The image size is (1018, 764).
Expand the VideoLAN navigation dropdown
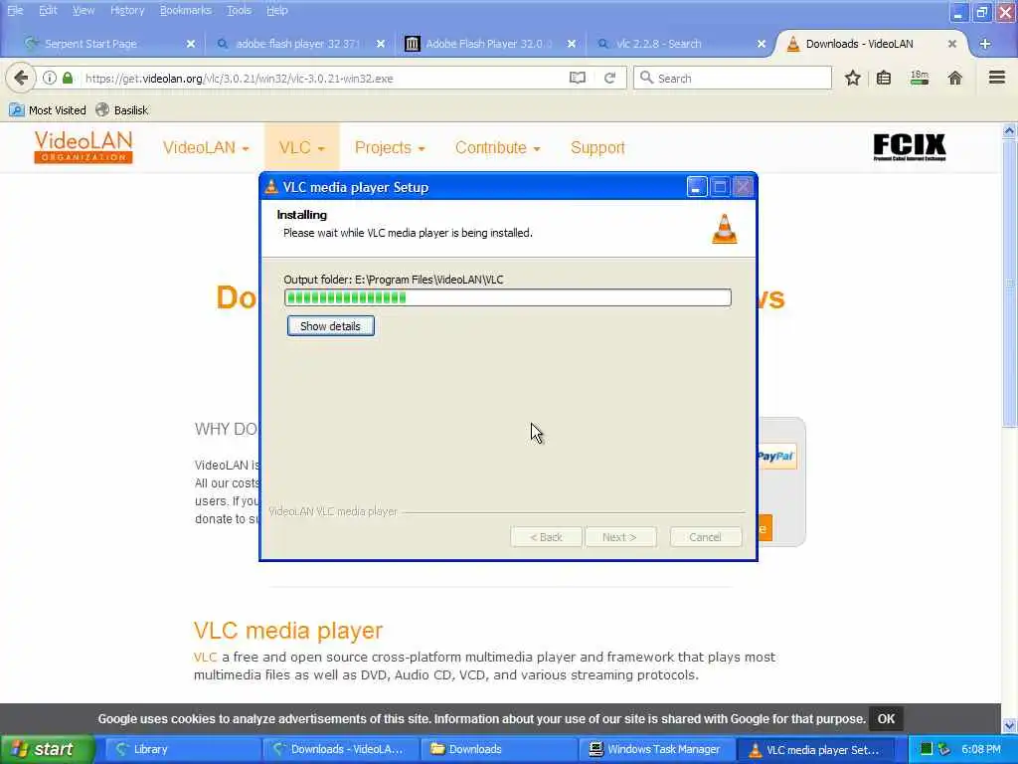tap(206, 147)
